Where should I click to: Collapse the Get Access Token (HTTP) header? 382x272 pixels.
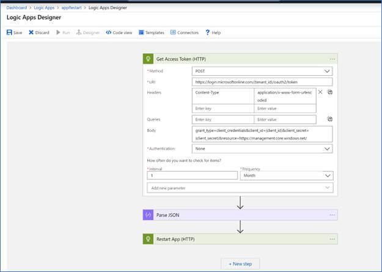(240, 59)
